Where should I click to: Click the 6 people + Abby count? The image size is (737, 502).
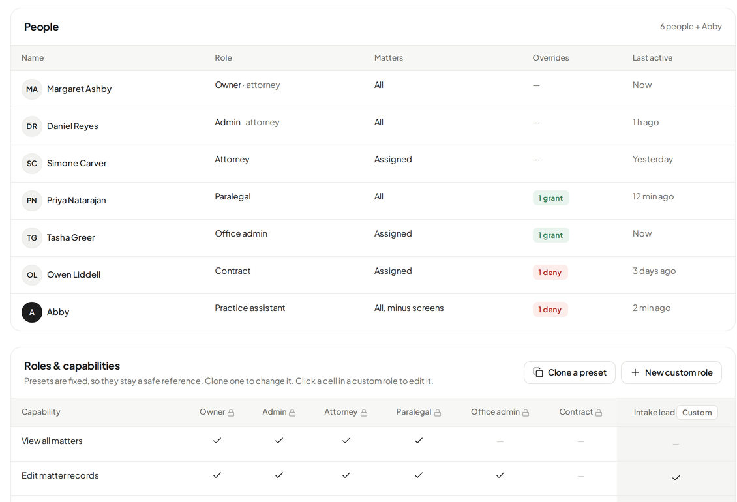(x=691, y=27)
